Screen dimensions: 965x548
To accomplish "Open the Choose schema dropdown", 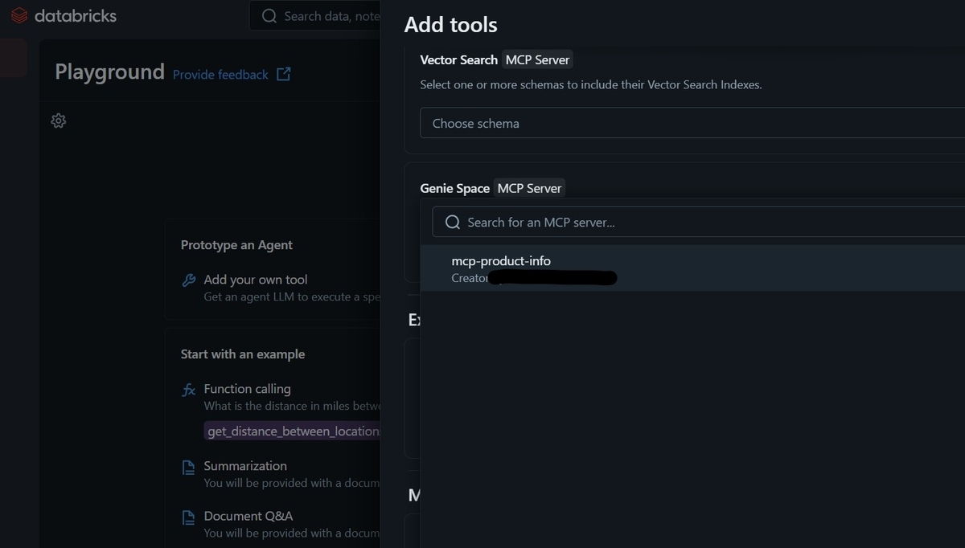I will [692, 123].
